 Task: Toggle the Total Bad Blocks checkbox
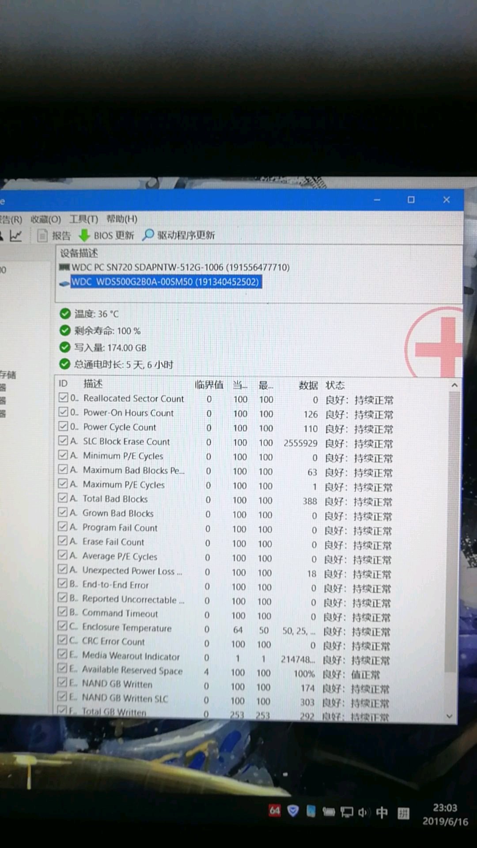point(63,498)
